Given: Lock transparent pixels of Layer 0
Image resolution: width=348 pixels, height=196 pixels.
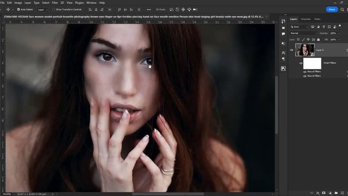Looking at the screenshot, I should pos(299,40).
